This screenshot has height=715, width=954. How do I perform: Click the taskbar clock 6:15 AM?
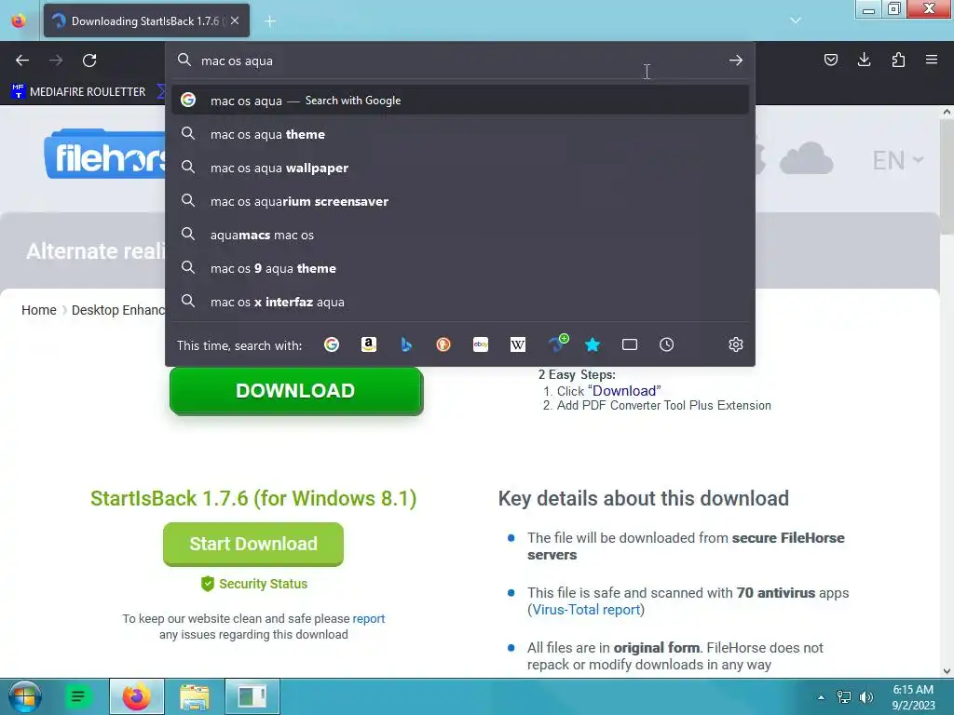click(913, 696)
